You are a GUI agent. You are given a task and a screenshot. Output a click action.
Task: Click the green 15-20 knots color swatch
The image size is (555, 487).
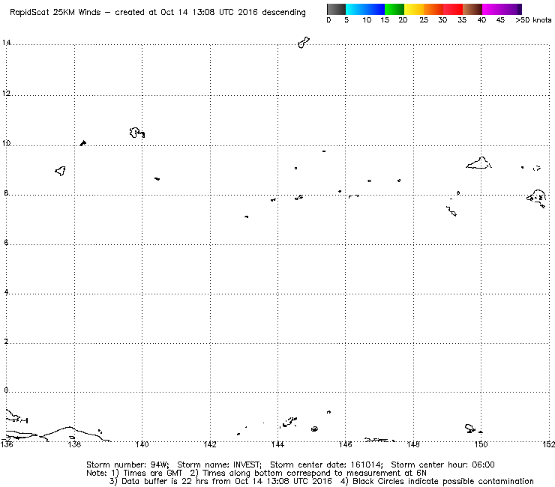point(394,9)
